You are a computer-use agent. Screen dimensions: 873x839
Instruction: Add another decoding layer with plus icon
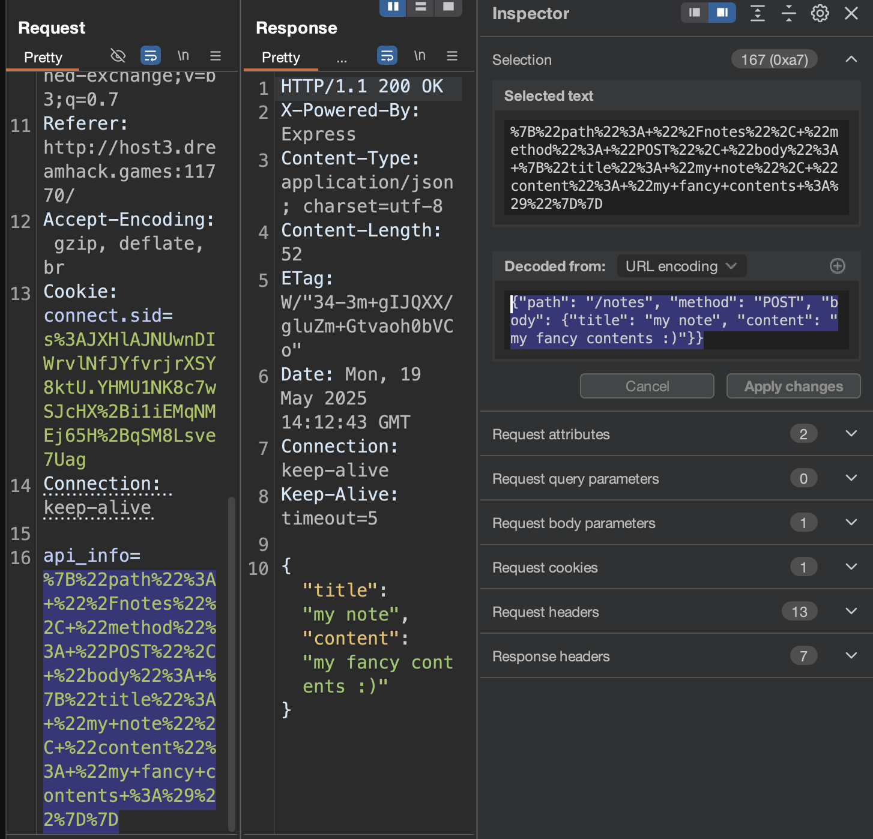838,266
